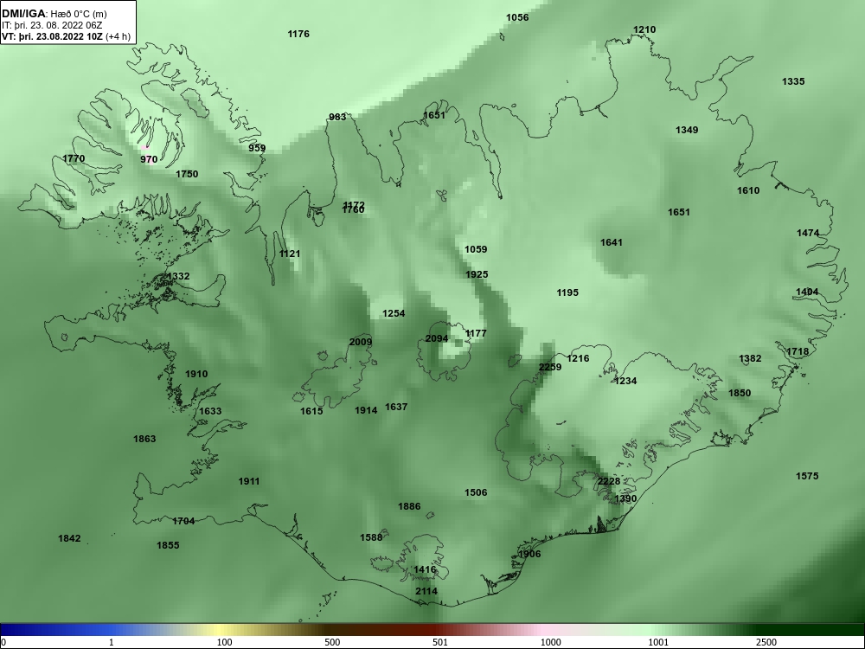The width and height of the screenshot is (865, 649).
Task: Select the height label 1637
Action: coord(396,408)
